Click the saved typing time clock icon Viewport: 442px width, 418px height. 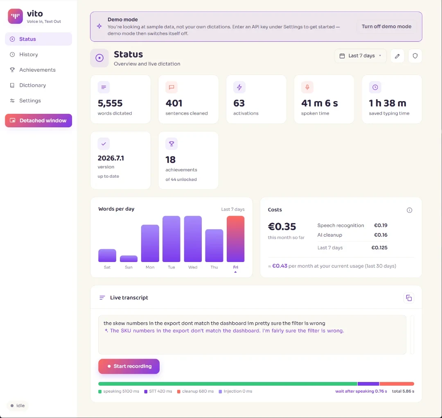coord(375,87)
